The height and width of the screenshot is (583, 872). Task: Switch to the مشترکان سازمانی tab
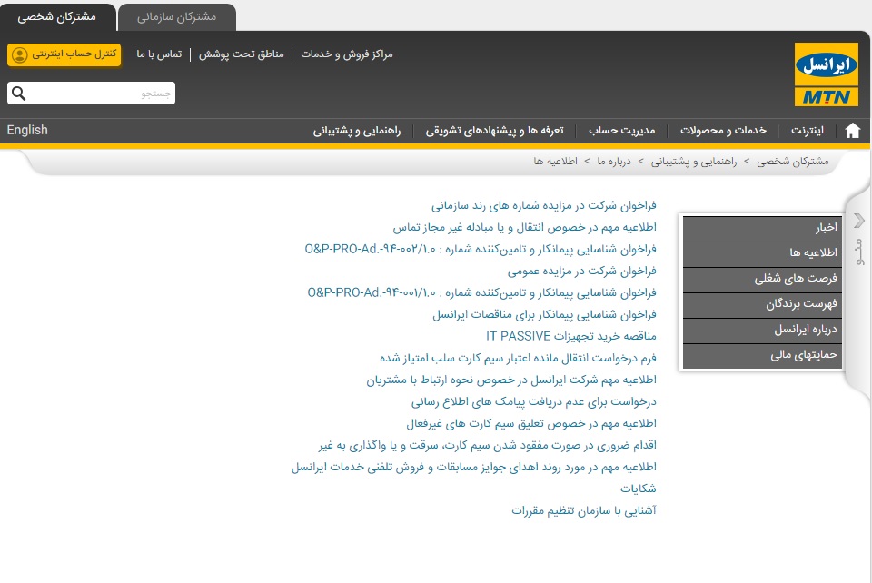point(177,17)
